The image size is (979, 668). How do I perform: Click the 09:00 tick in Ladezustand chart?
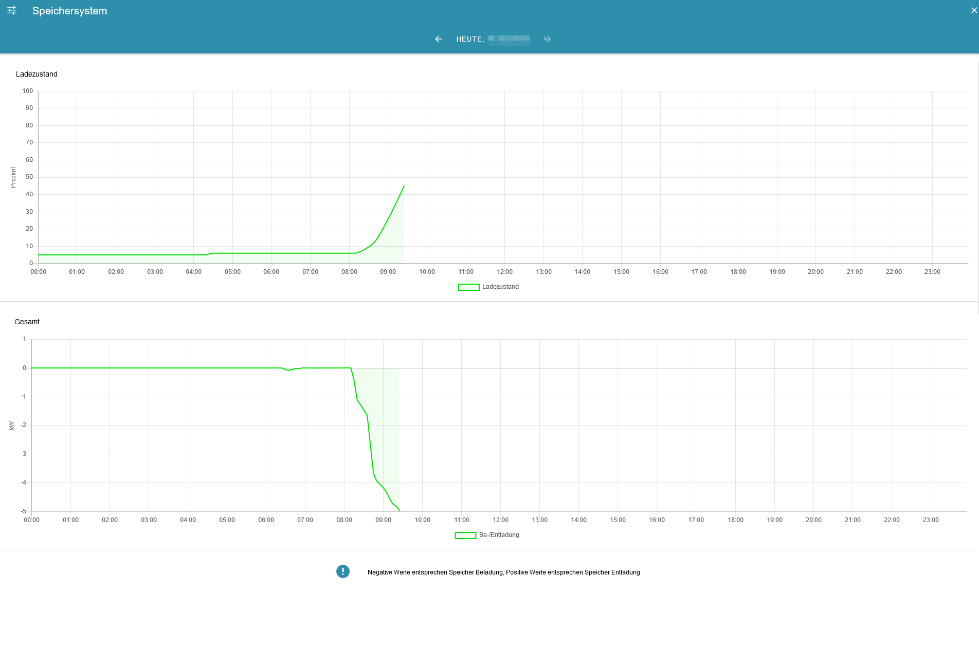point(388,272)
